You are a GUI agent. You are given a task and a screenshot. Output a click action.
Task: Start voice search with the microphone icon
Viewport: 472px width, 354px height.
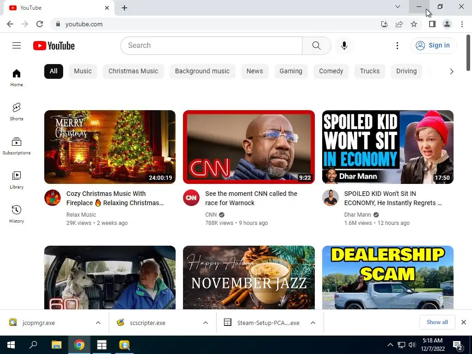(344, 46)
